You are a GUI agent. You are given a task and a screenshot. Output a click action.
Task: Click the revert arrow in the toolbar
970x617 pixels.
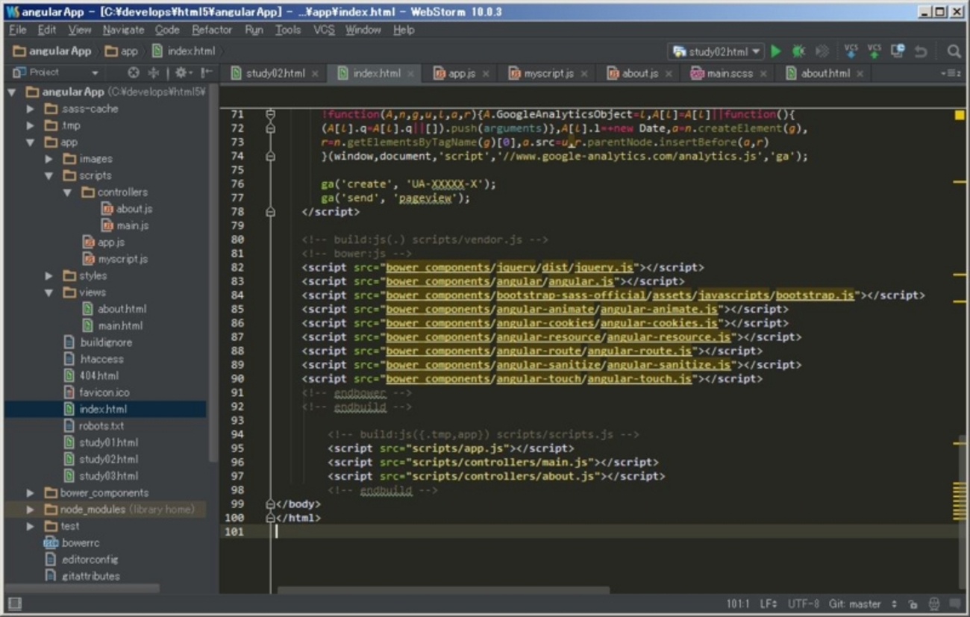[x=921, y=51]
